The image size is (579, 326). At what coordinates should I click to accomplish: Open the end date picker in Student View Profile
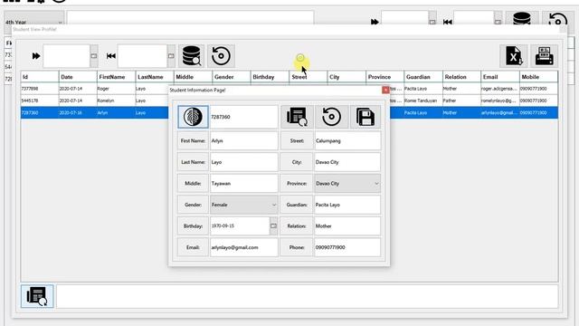[x=171, y=56]
